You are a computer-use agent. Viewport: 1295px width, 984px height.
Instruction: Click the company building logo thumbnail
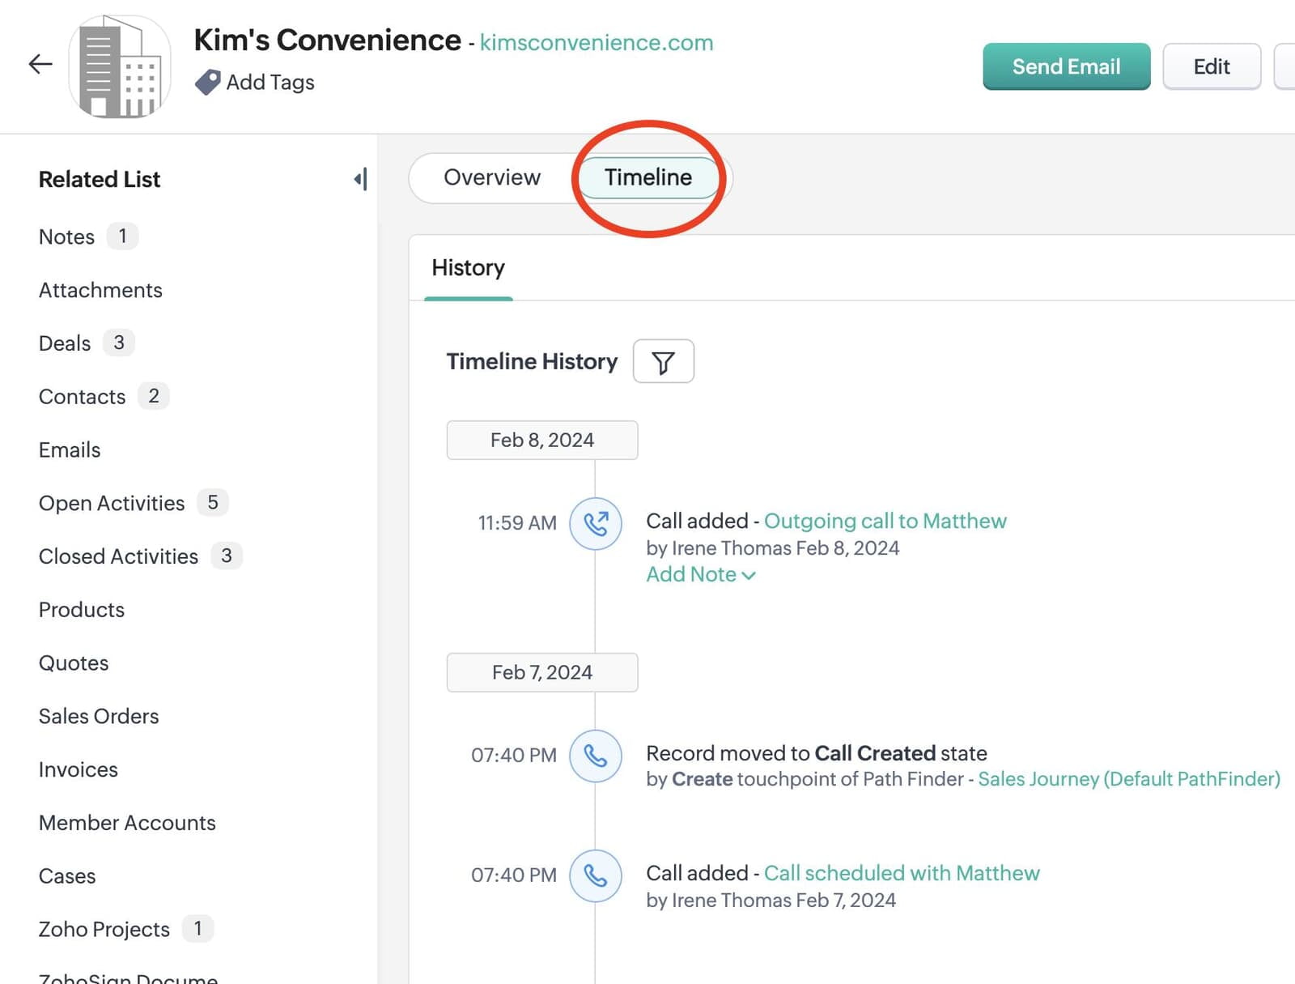[x=120, y=66]
